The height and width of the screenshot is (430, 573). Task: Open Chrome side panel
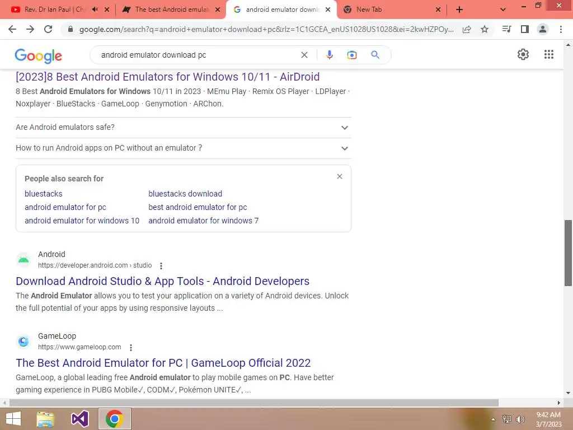pyautogui.click(x=525, y=29)
